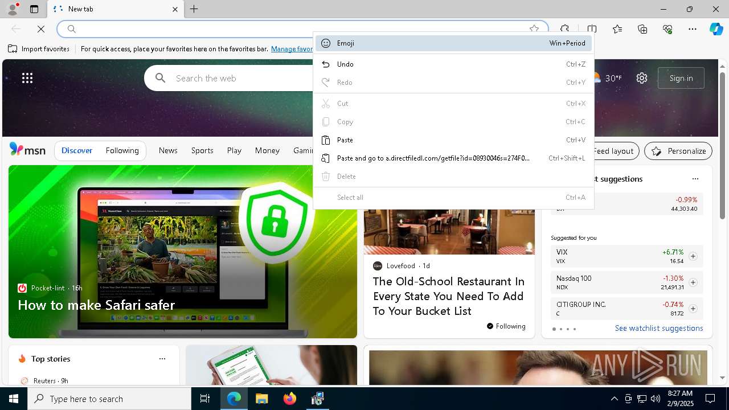Toggle Split screen view

[x=592, y=29]
